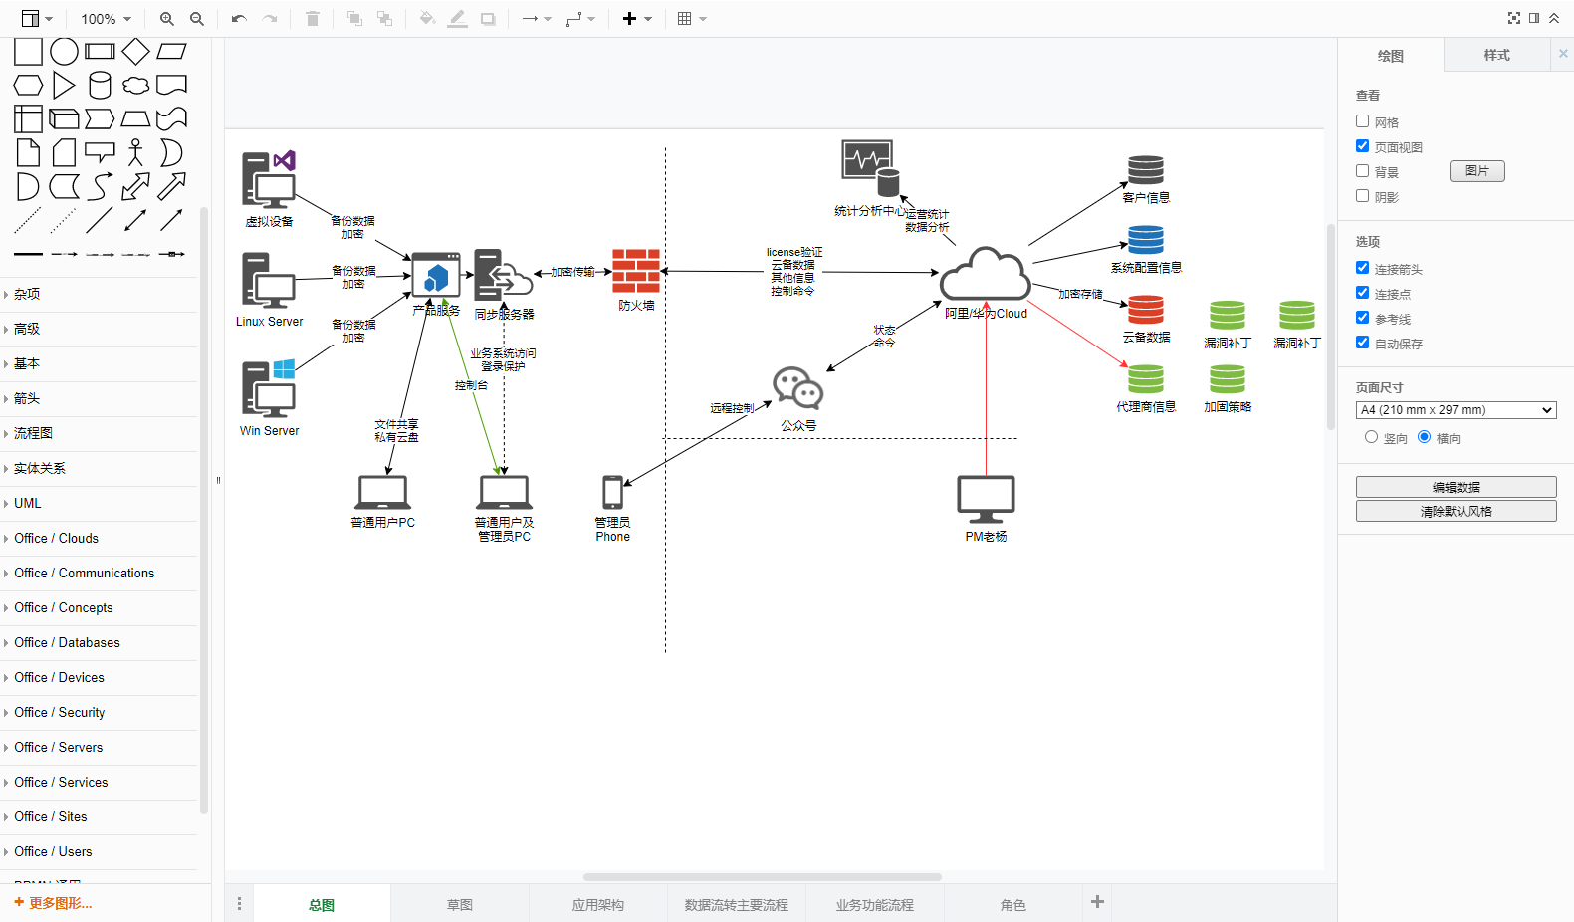Click the Redo arrow icon
This screenshot has width=1574, height=922.
(x=269, y=19)
